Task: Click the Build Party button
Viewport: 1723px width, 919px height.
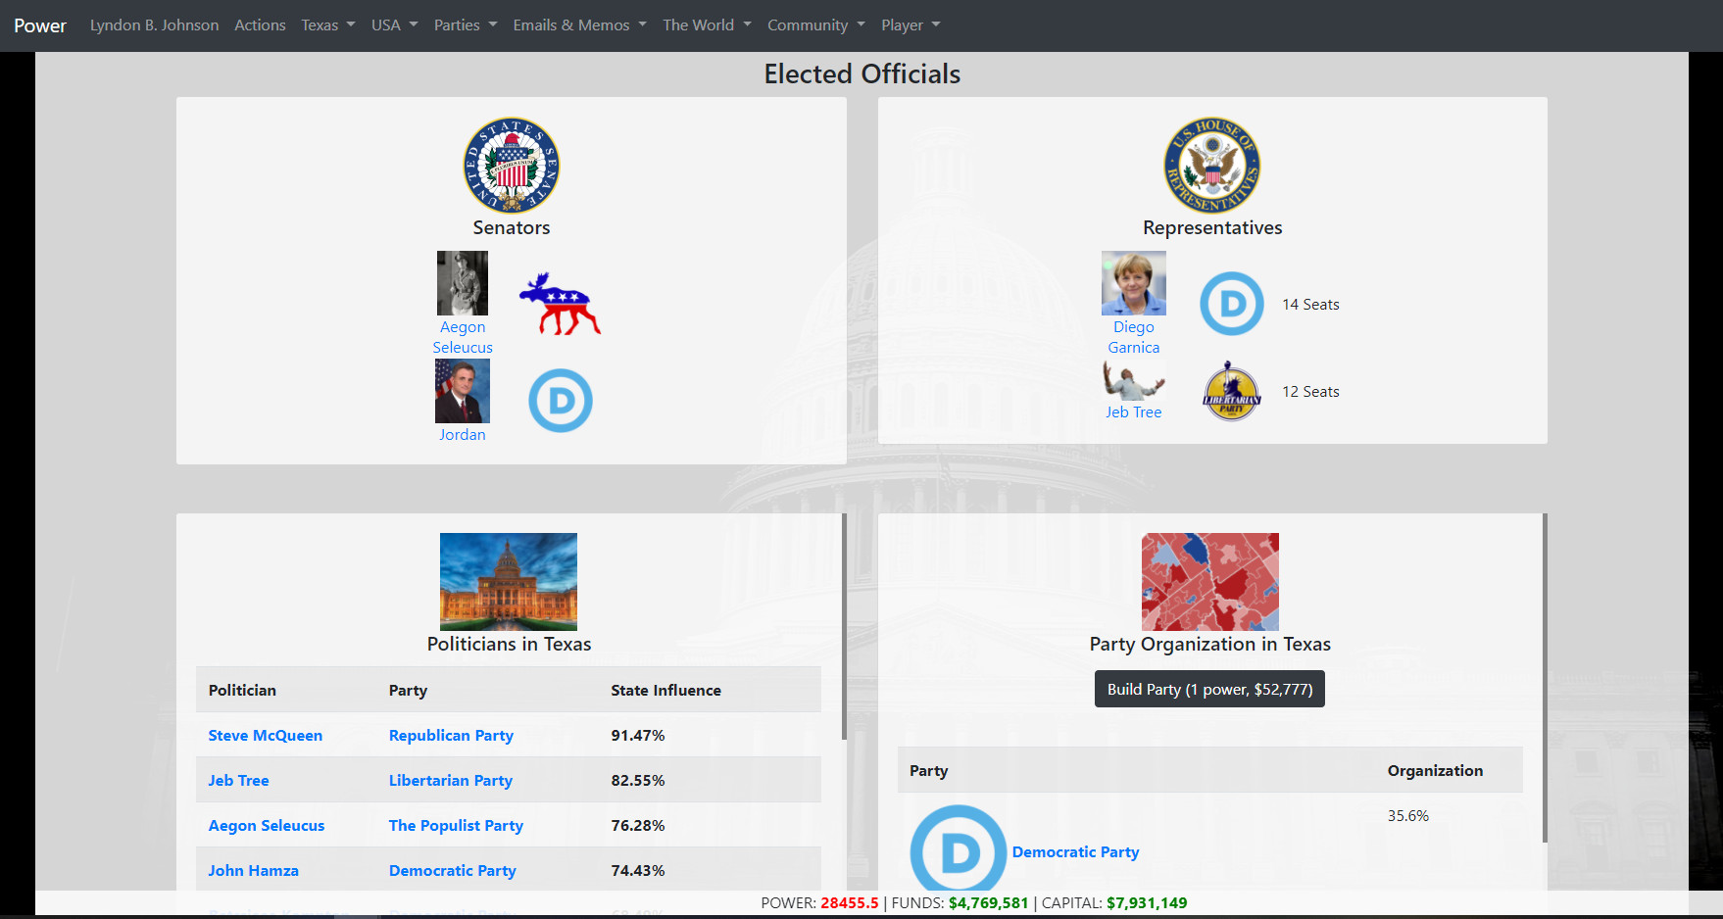Action: click(x=1208, y=689)
